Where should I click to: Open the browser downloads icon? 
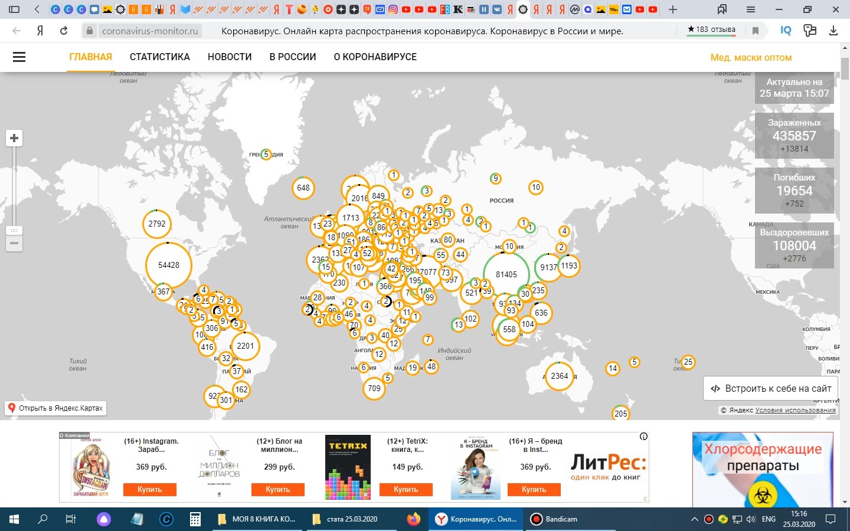pyautogui.click(x=833, y=31)
